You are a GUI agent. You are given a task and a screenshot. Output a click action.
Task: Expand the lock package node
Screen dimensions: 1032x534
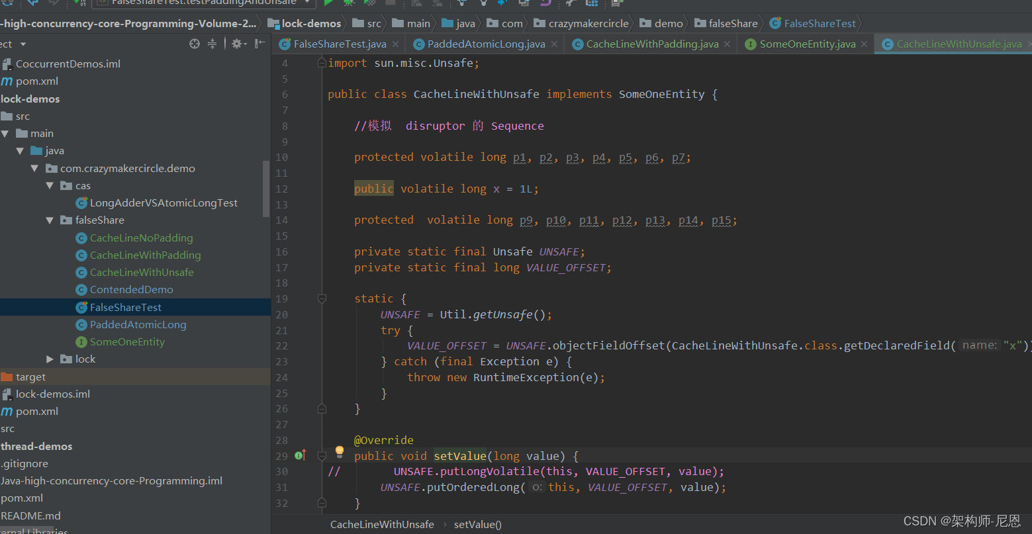click(x=50, y=359)
